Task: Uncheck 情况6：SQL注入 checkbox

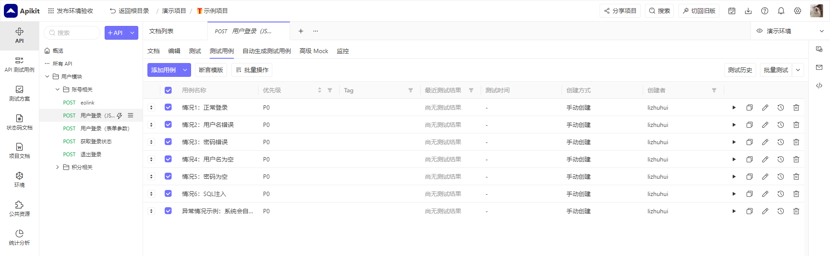Action: (168, 193)
